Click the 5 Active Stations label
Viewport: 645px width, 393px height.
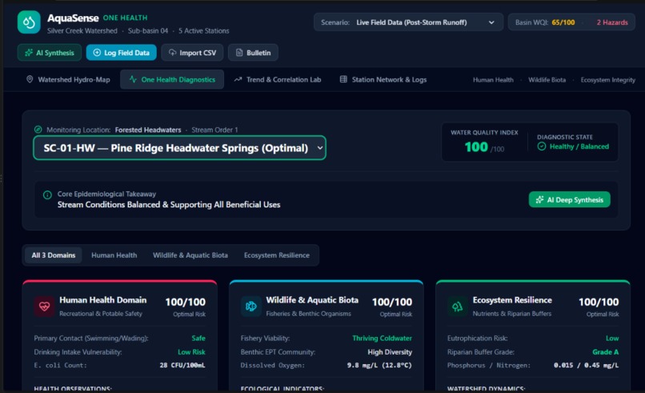pos(203,31)
